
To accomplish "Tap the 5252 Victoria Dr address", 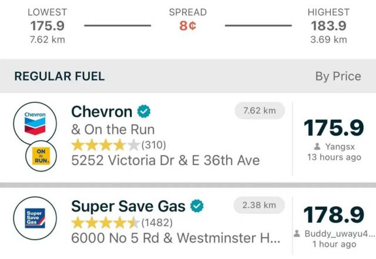I will coord(166,160).
